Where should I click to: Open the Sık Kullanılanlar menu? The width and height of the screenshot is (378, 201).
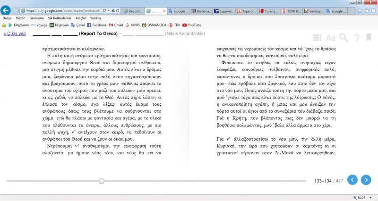tap(60, 18)
